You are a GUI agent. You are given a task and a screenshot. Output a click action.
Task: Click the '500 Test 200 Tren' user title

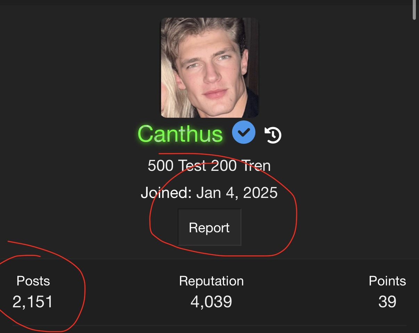(x=209, y=166)
